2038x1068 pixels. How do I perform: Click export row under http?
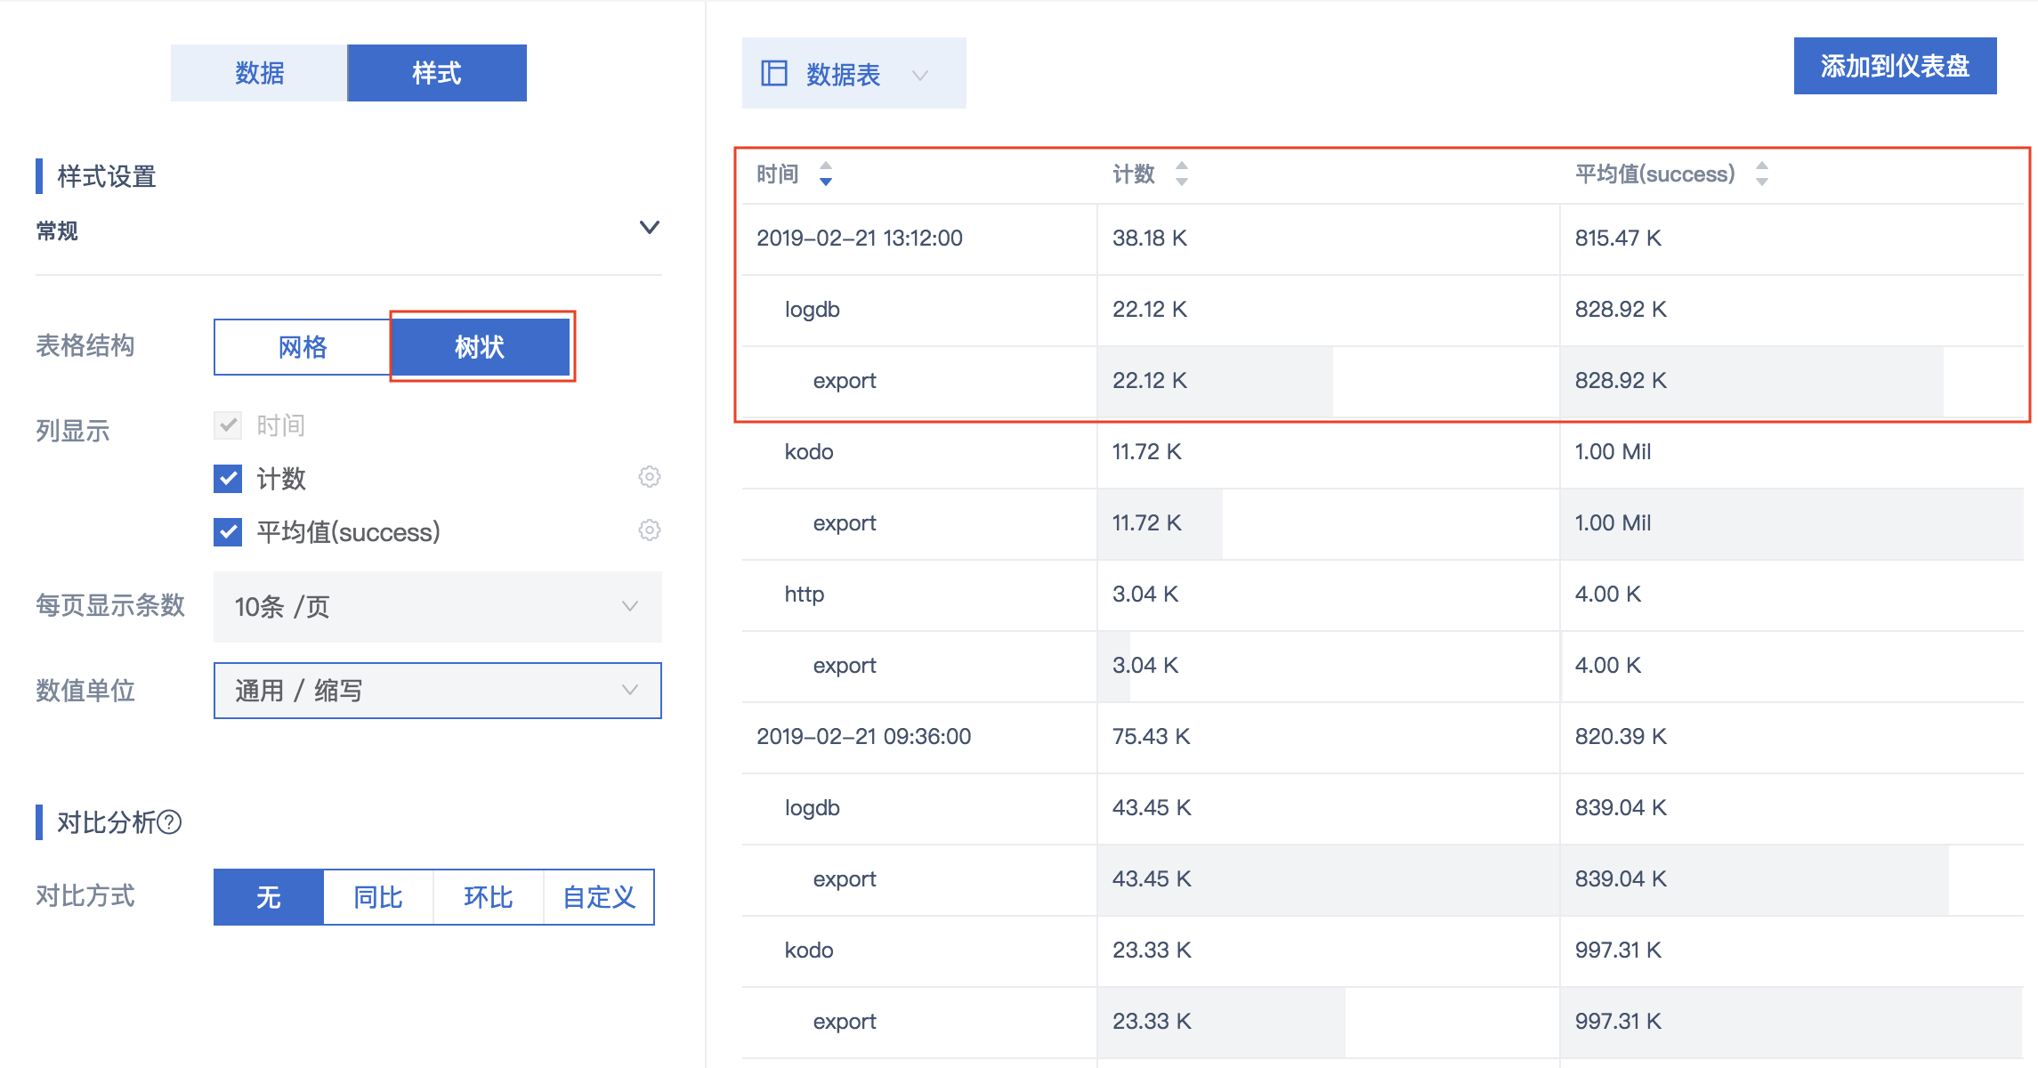tap(1383, 666)
